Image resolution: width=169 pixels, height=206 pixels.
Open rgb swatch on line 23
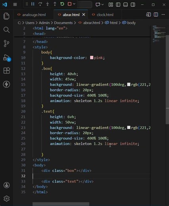click(x=129, y=128)
